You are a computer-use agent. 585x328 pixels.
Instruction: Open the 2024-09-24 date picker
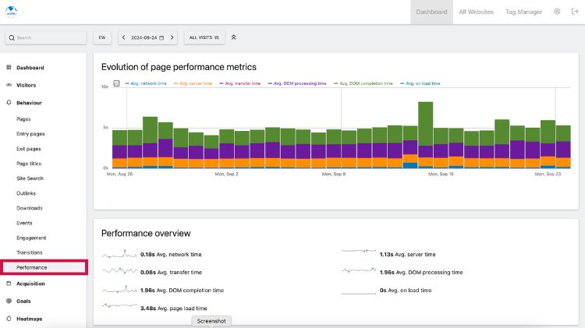point(147,37)
